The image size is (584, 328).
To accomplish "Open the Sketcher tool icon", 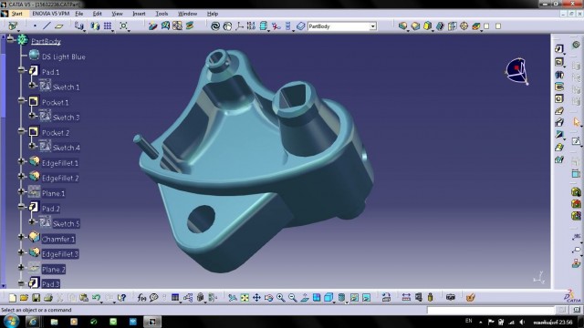I will coord(576,141).
